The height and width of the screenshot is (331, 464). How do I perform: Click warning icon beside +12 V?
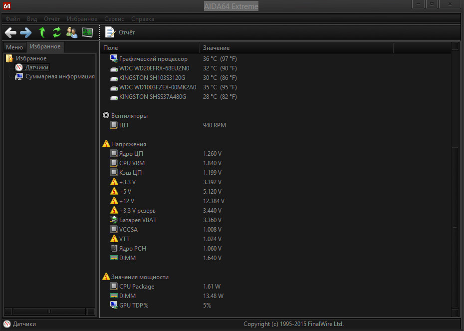pyautogui.click(x=114, y=201)
